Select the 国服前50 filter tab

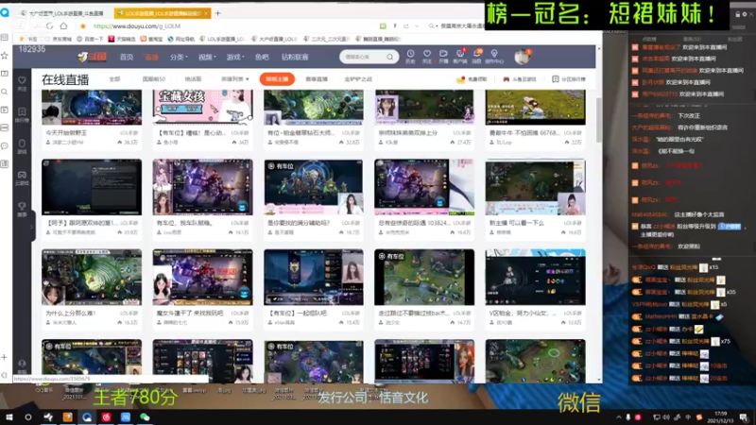pos(154,79)
